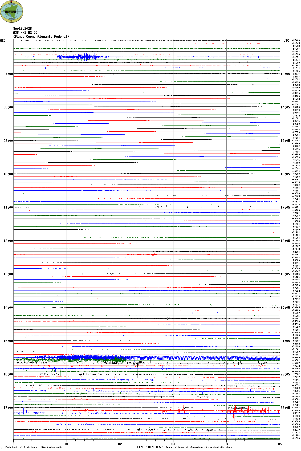Select the Sep16,2026 date label
Screen dimensions: 301x451
pyautogui.click(x=22, y=29)
